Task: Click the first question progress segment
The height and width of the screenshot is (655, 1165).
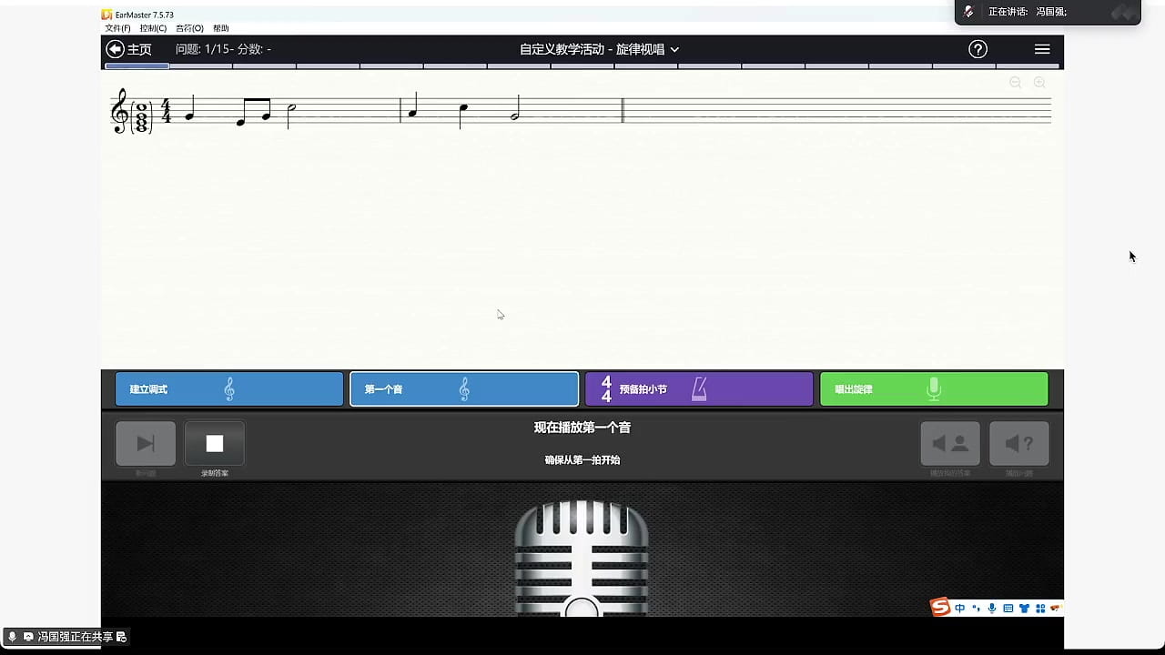Action: (137, 65)
